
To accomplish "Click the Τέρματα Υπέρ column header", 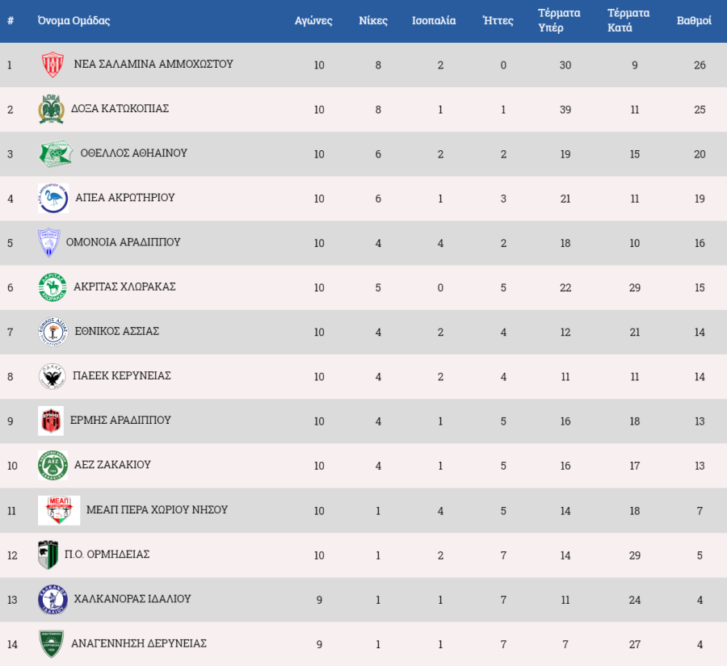I will 559,20.
